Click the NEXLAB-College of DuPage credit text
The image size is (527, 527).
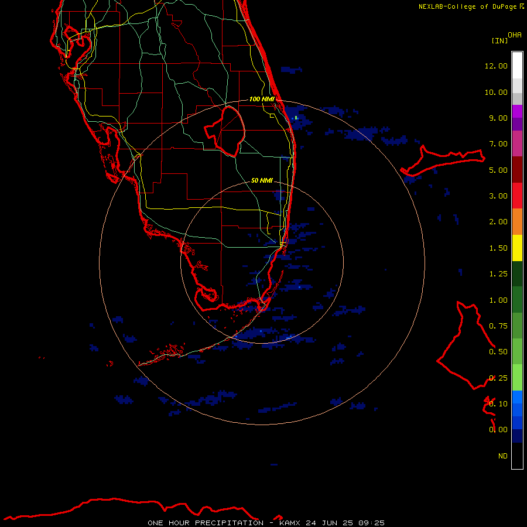(x=467, y=6)
